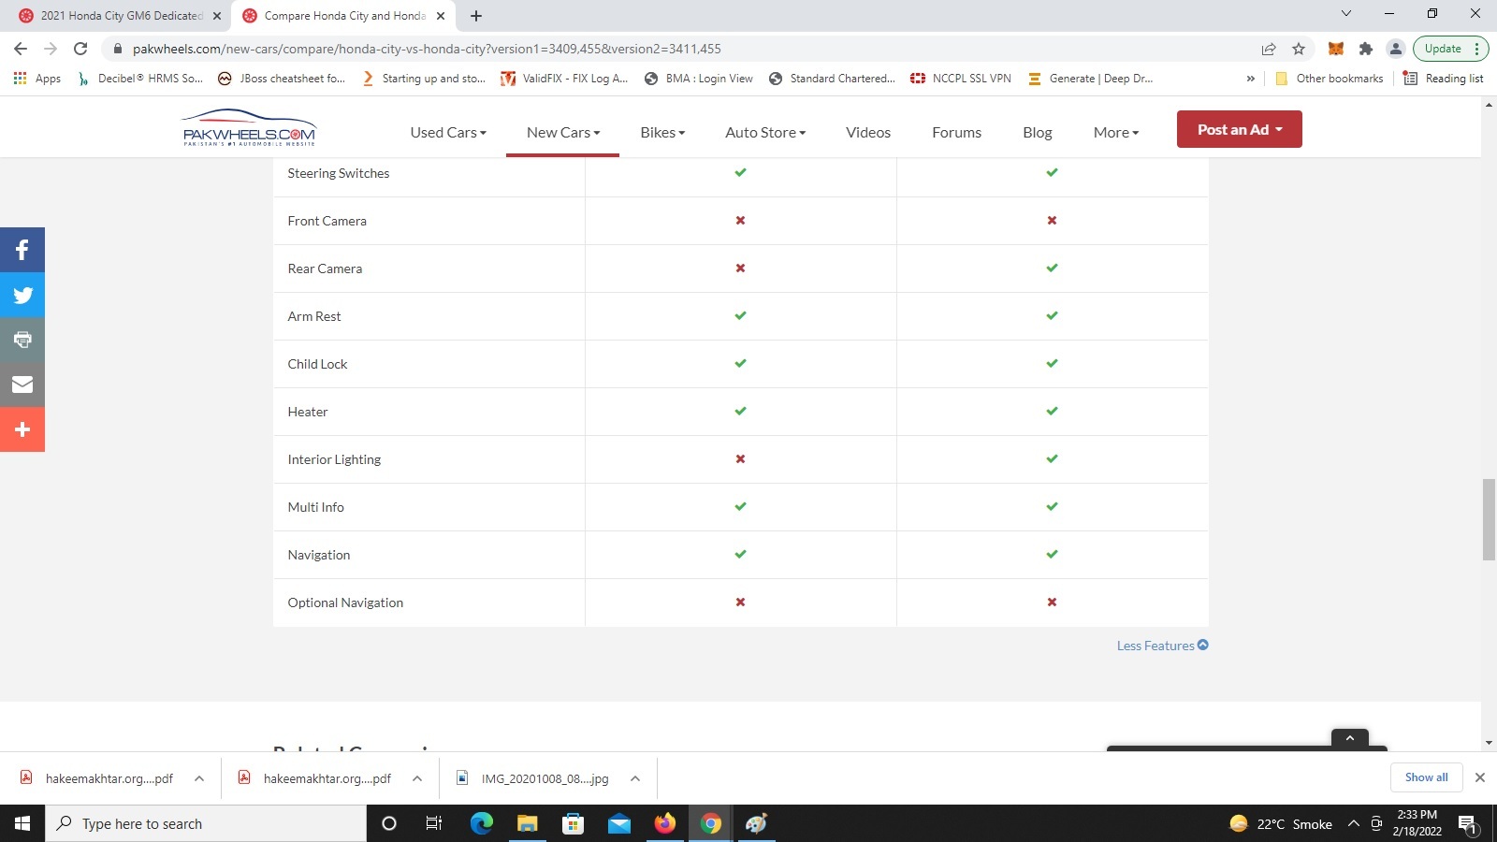Open Decibel HRMS bookmark
This screenshot has height=842, width=1497.
pos(140,79)
